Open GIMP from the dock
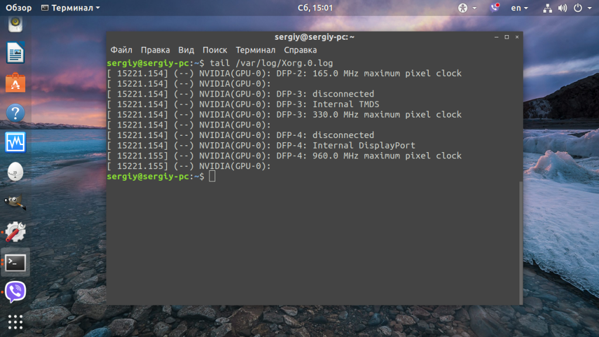Image resolution: width=599 pixels, height=337 pixels. [x=15, y=202]
